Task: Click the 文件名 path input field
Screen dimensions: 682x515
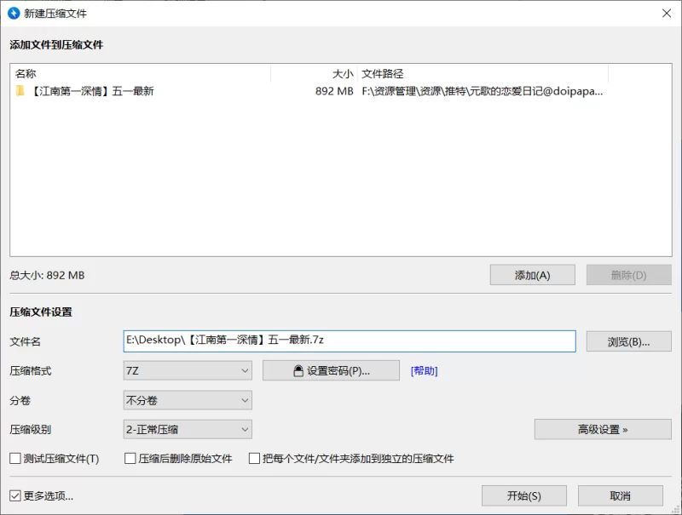Action: tap(350, 340)
